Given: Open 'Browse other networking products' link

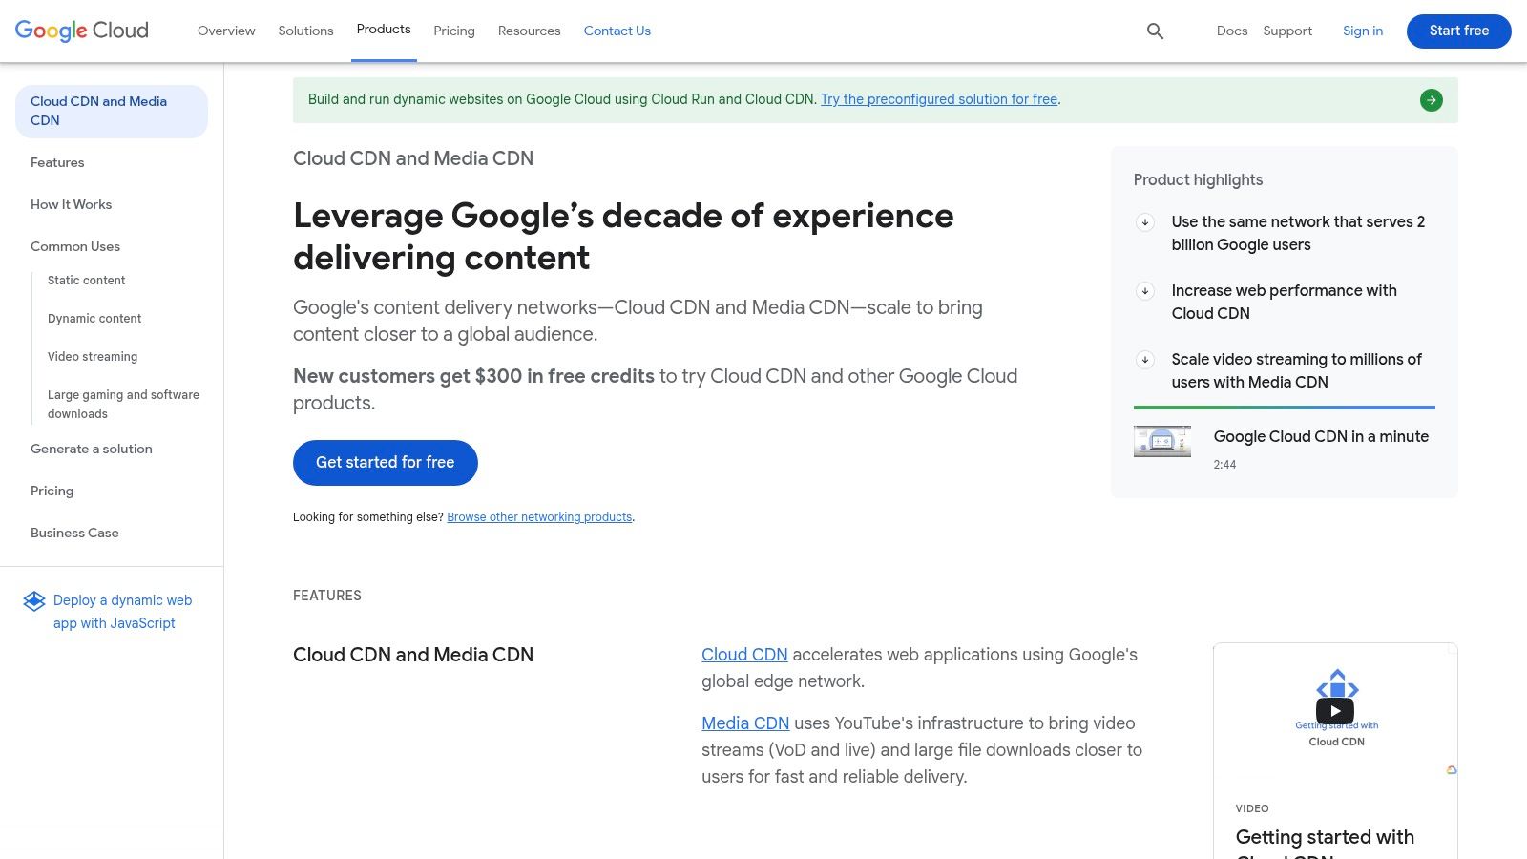Looking at the screenshot, I should (539, 517).
